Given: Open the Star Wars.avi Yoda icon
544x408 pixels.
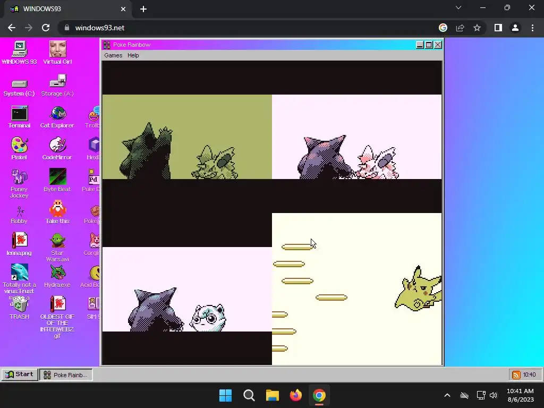Looking at the screenshot, I should point(57,248).
